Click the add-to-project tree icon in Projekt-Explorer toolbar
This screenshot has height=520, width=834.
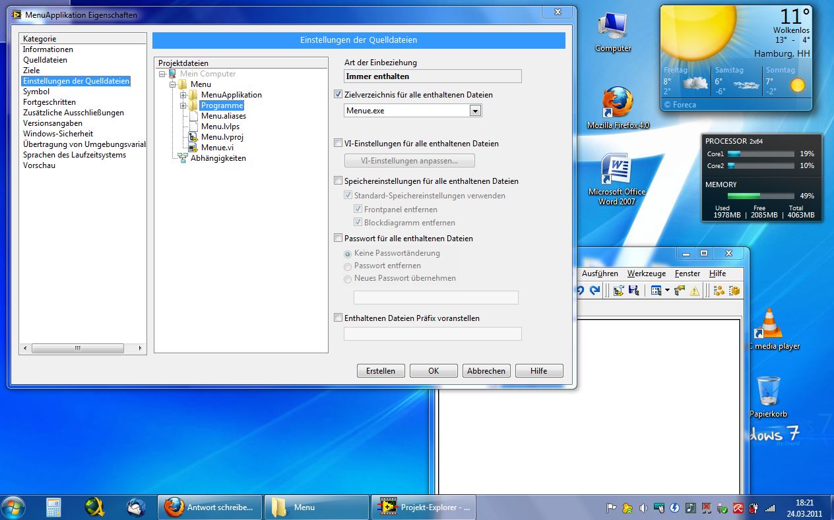[619, 290]
